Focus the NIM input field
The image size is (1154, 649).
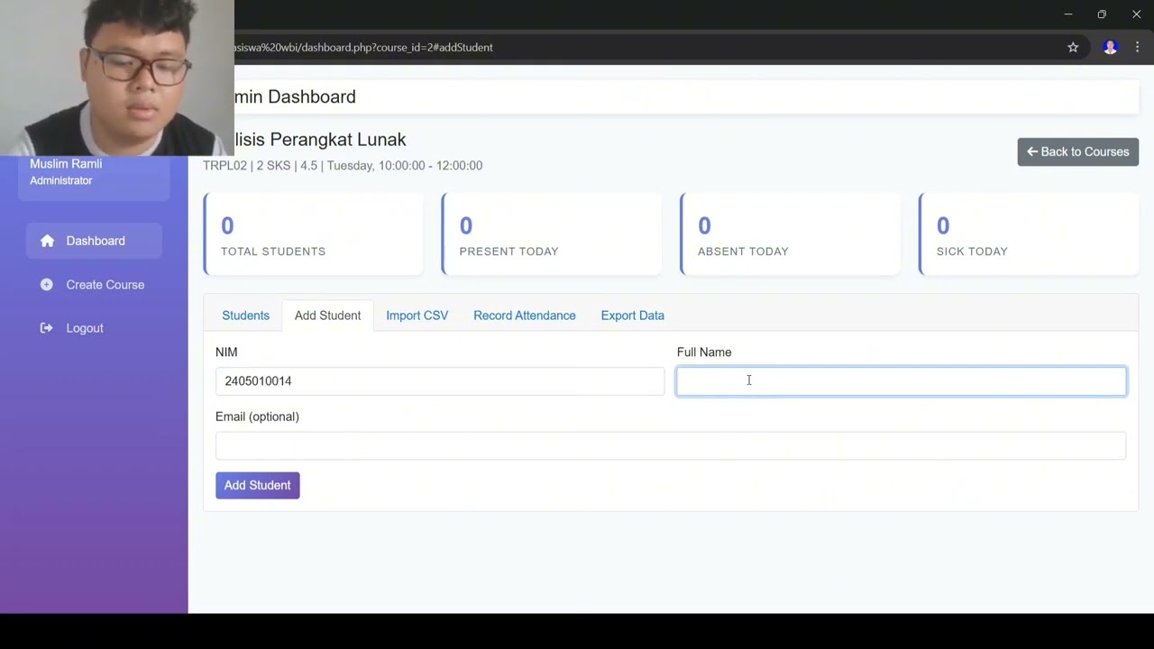tap(440, 381)
